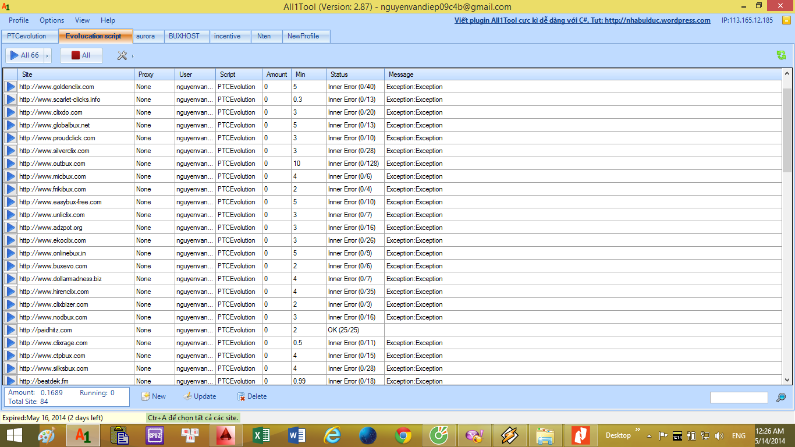This screenshot has height=447, width=795.
Task: Switch to the BUXHOST tab
Action: [184, 36]
